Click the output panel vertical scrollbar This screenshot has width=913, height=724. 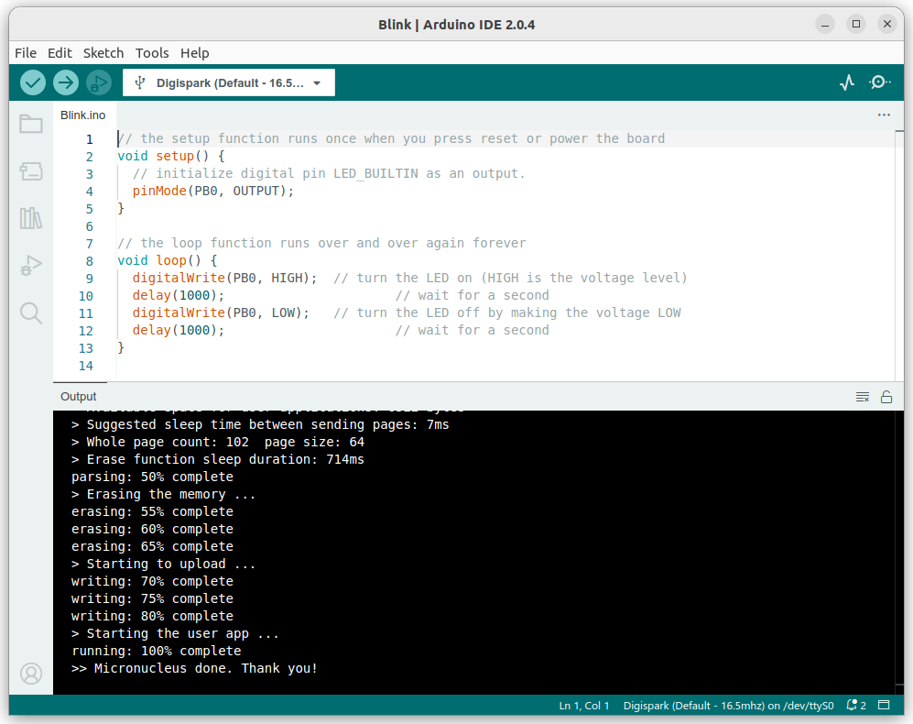[899, 552]
